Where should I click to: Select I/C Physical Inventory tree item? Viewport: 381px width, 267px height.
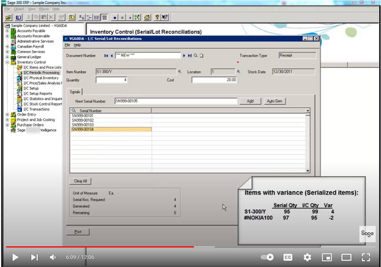click(x=41, y=78)
